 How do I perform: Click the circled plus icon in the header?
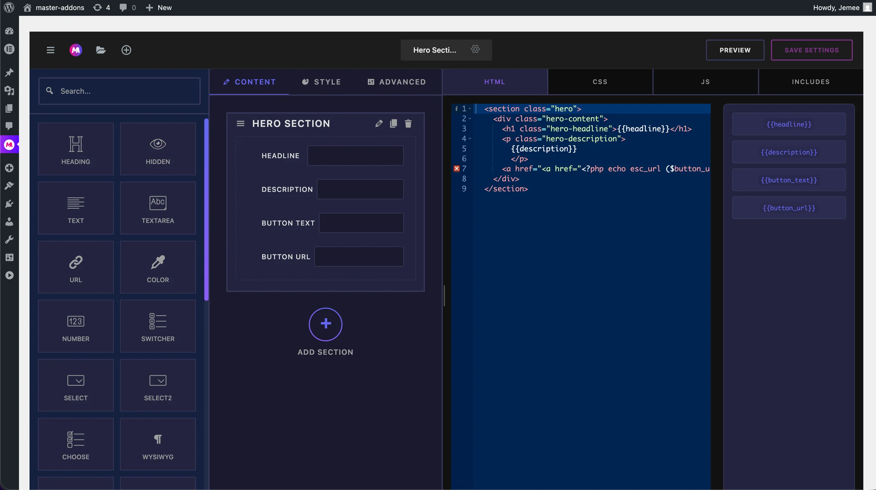[126, 50]
